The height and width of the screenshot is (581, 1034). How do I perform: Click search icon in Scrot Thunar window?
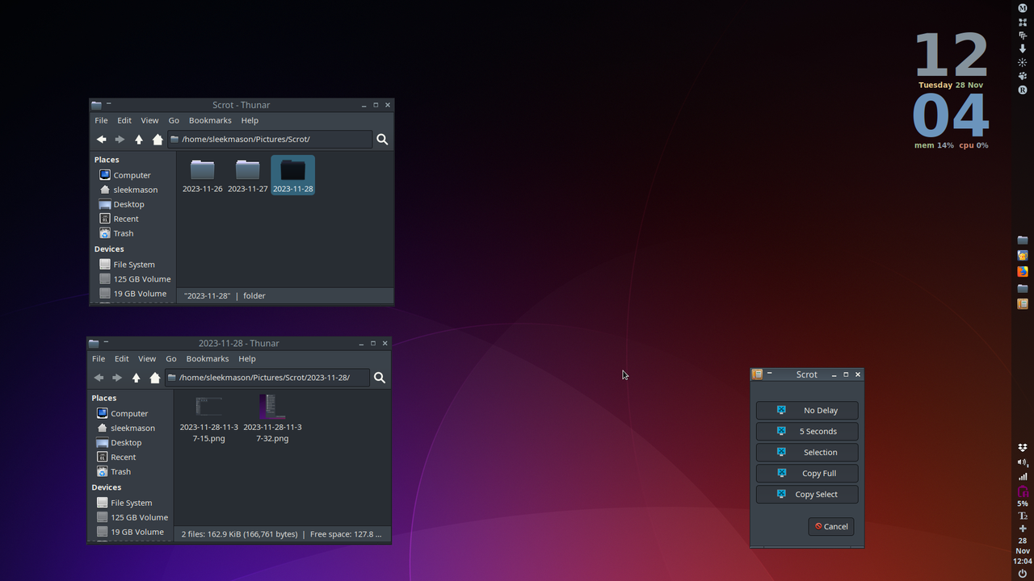382,140
